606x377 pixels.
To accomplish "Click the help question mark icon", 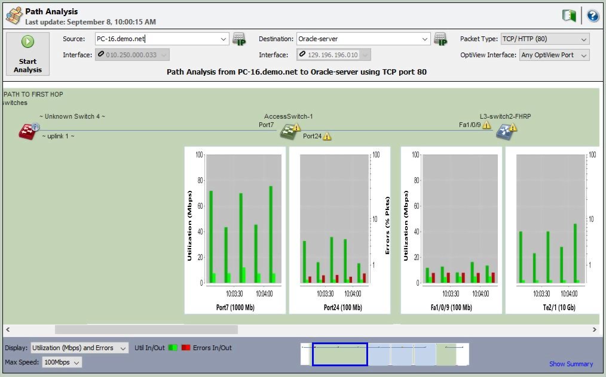I will click(x=593, y=16).
